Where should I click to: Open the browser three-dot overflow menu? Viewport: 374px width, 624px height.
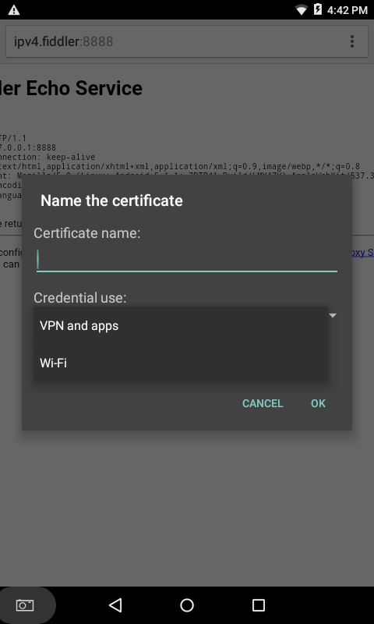[351, 41]
